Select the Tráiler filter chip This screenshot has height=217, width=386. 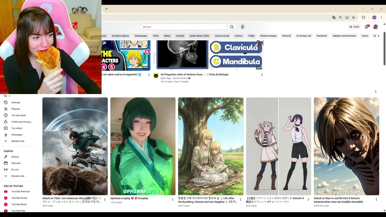pos(252,36)
